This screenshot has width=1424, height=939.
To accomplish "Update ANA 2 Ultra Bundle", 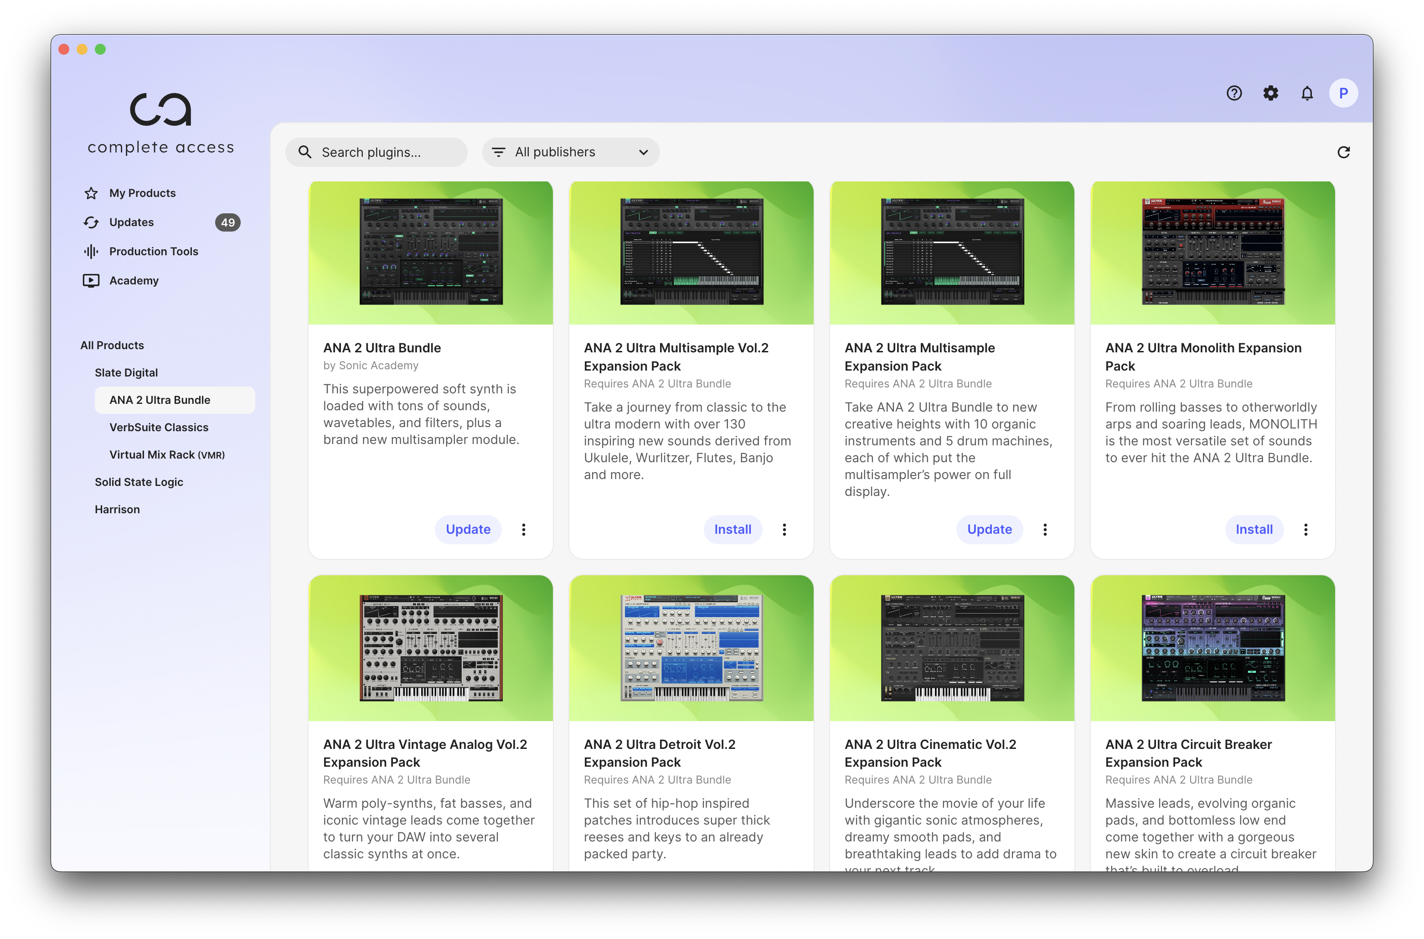I will [x=468, y=529].
